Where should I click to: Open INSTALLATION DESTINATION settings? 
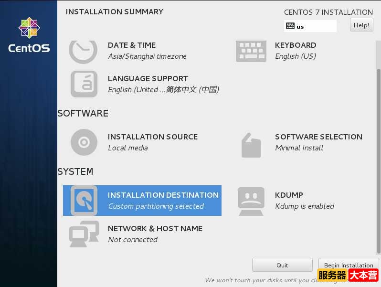142,201
